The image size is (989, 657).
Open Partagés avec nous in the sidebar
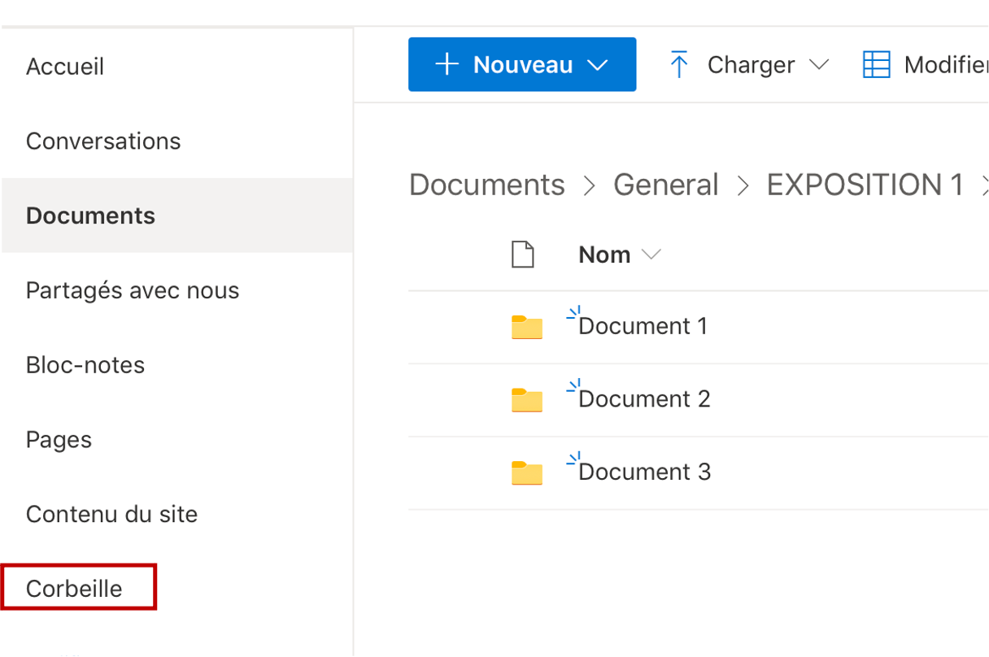pos(133,290)
